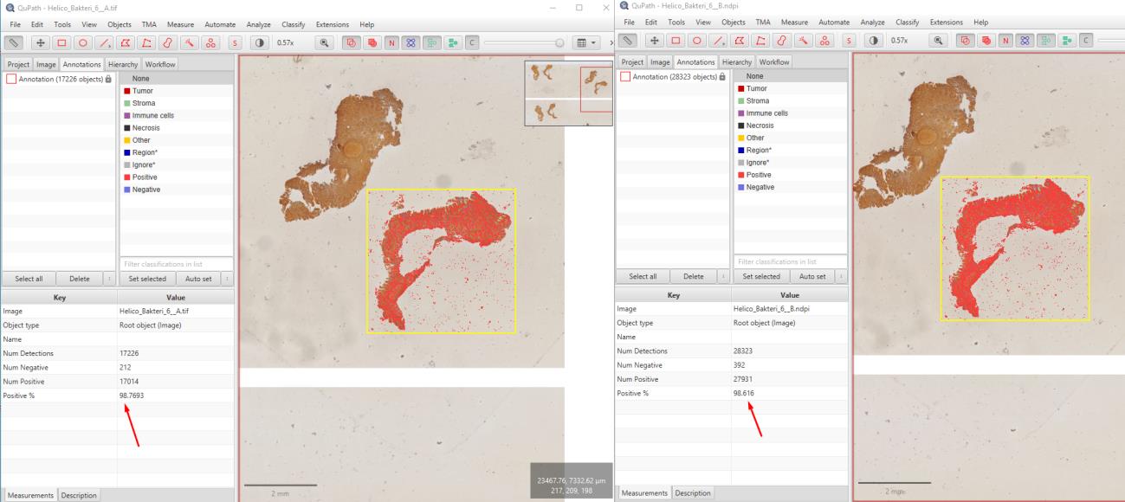The width and height of the screenshot is (1125, 502).
Task: Open more options beside left Auto set
Action: (227, 278)
